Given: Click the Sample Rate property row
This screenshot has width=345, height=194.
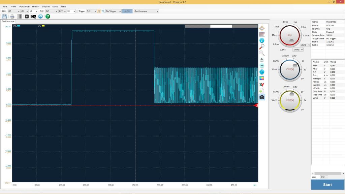Looking at the screenshot, I should click(x=328, y=35).
